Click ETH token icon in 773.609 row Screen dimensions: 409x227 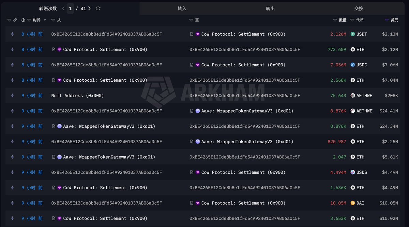pos(353,49)
